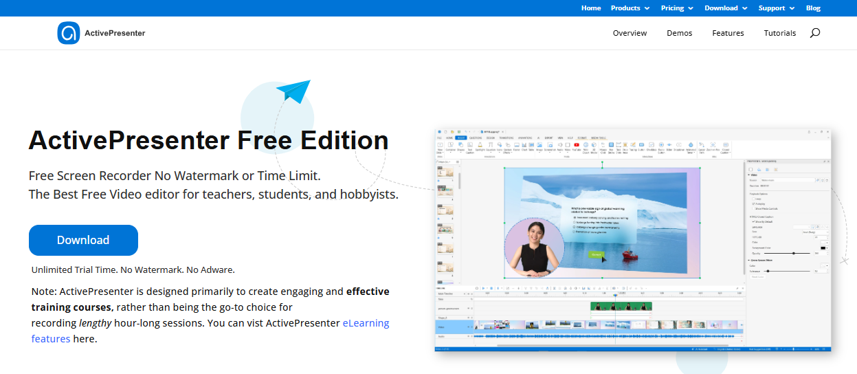Click the ActivePresenter app screenshot image
Image resolution: width=857 pixels, height=374 pixels.
coord(633,240)
